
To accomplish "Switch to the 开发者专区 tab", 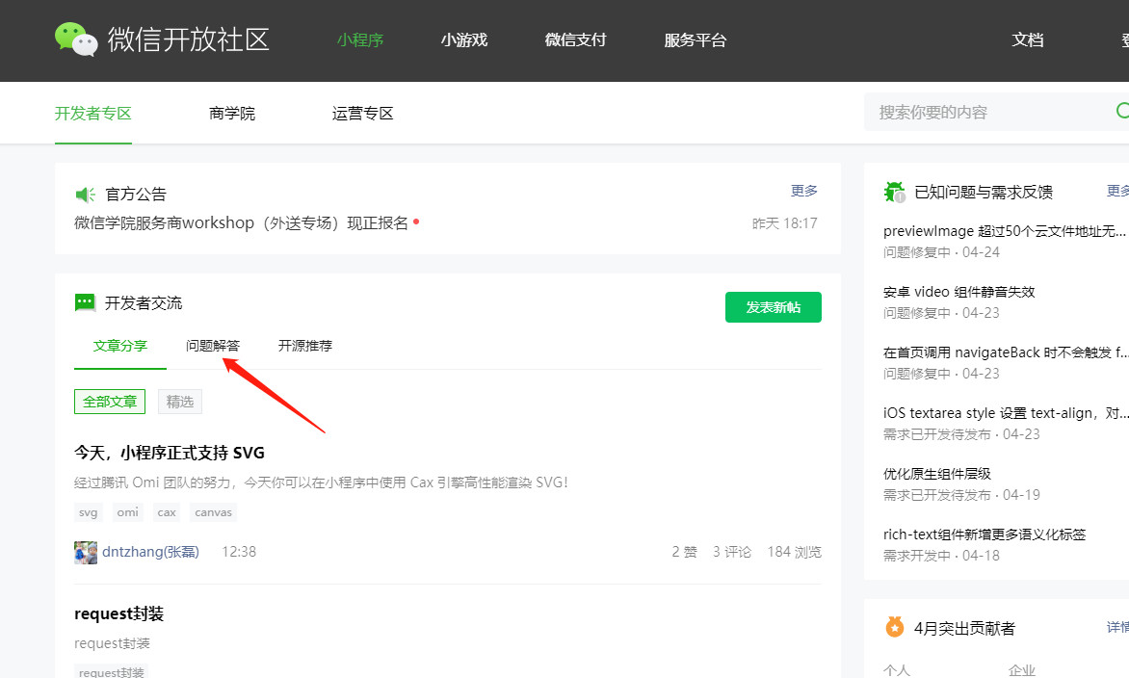I will click(x=92, y=114).
